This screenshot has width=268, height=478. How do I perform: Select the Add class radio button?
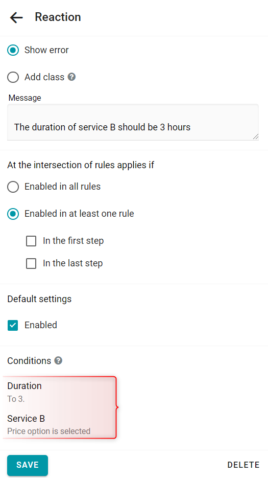[13, 77]
